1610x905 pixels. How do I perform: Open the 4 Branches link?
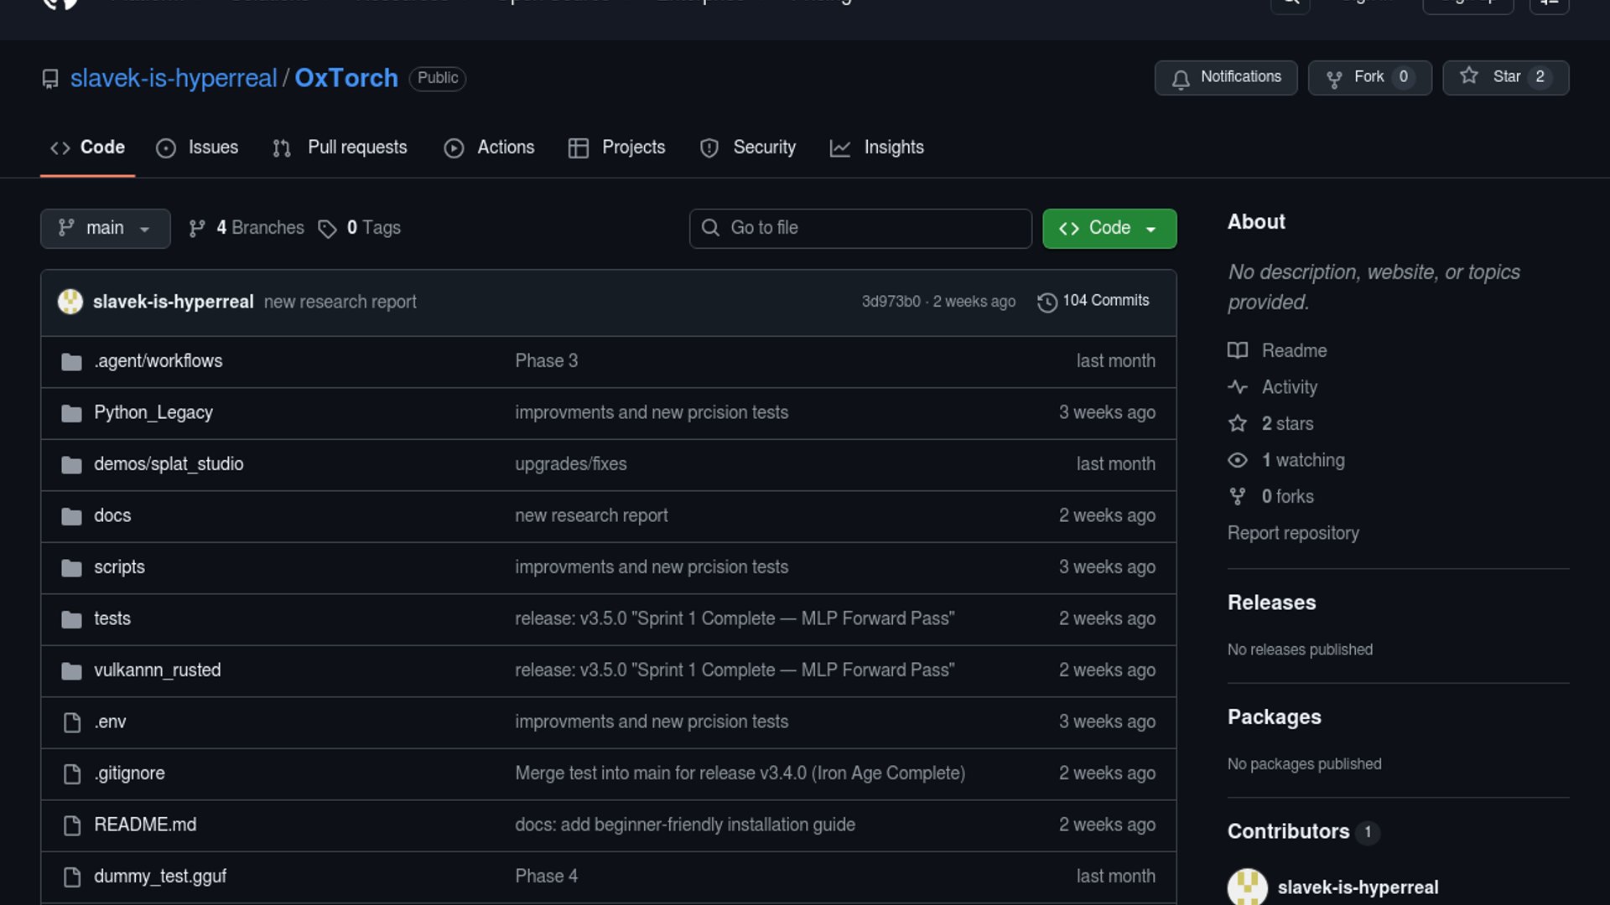pyautogui.click(x=247, y=228)
